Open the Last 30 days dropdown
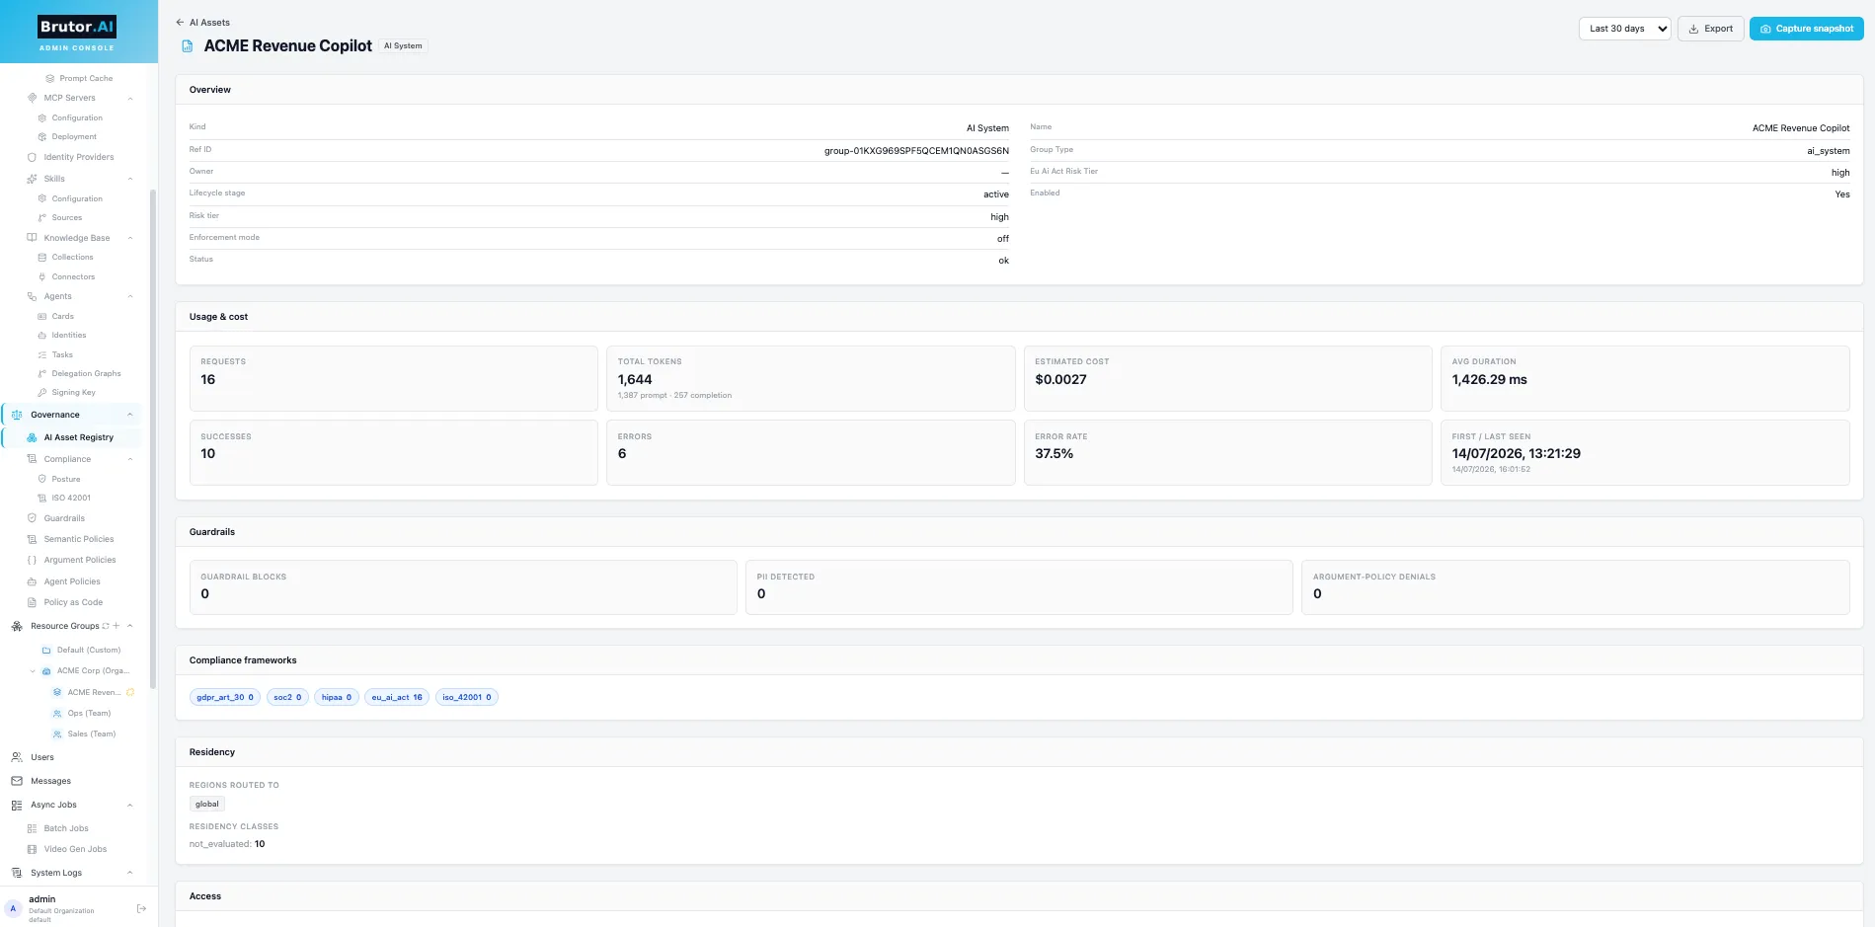Screen dimensions: 1875x927 click(x=1624, y=29)
